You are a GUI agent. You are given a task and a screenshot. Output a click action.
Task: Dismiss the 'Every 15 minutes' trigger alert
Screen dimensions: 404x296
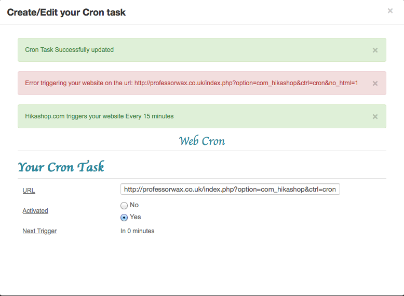click(x=375, y=117)
